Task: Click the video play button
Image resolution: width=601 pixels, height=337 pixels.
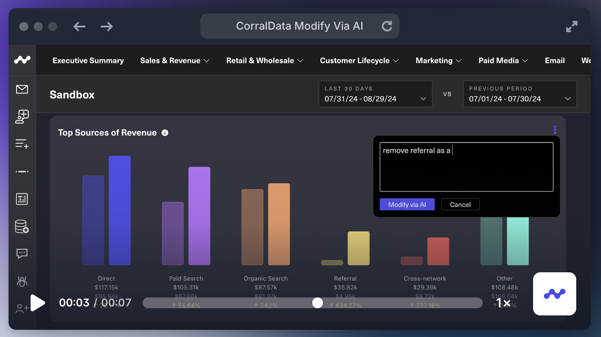Action: tap(38, 303)
